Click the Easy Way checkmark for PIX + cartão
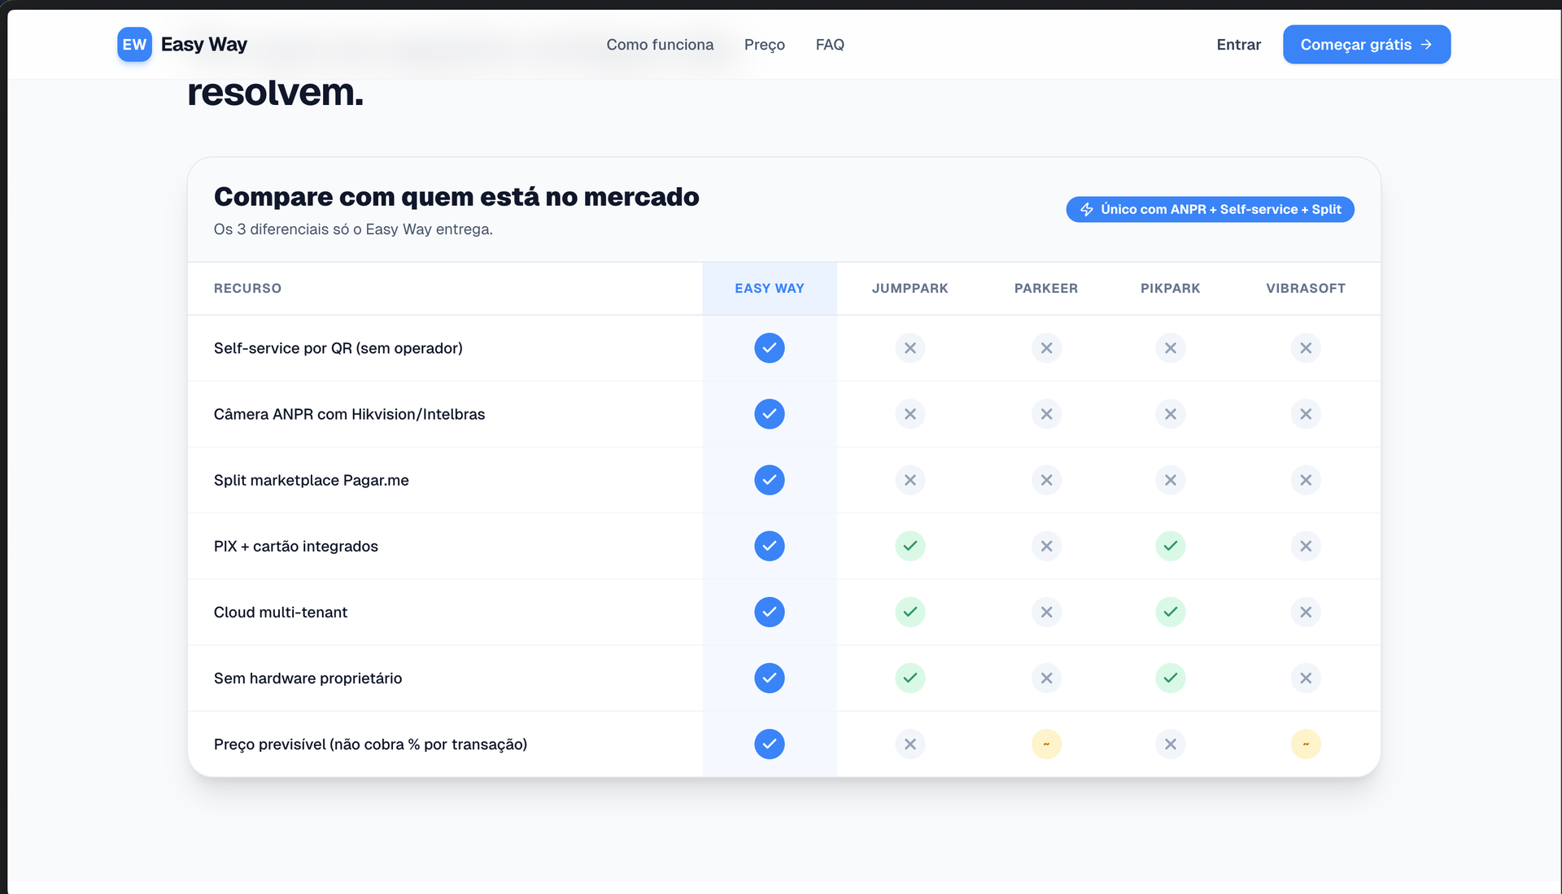Screen dimensions: 1562x894 [x=769, y=546]
